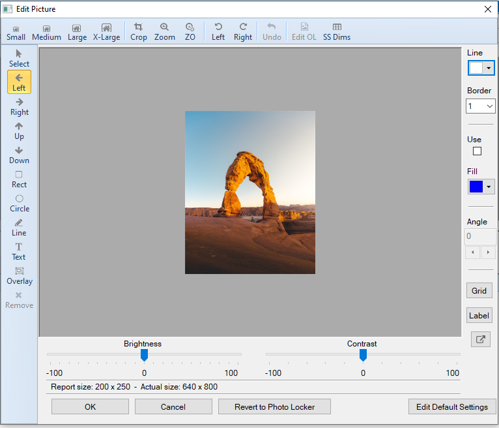Click Revert to Photo Locker
Image resolution: width=499 pixels, height=428 pixels.
point(274,406)
